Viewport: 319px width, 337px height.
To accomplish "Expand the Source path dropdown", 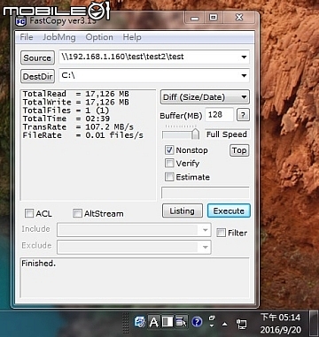I will 244,57.
